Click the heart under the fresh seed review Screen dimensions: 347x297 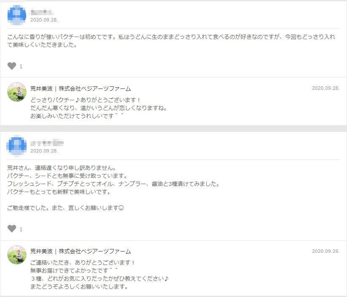tap(12, 229)
